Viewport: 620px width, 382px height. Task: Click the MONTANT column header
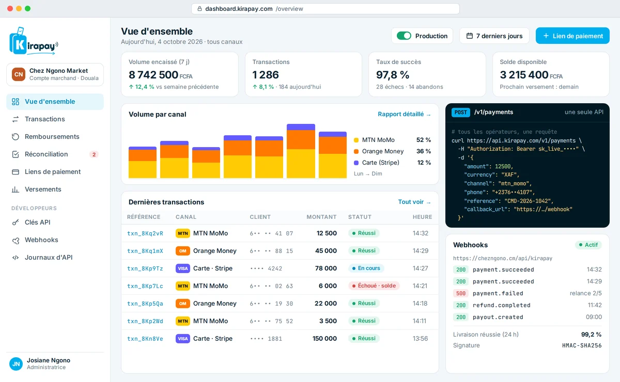click(x=321, y=217)
